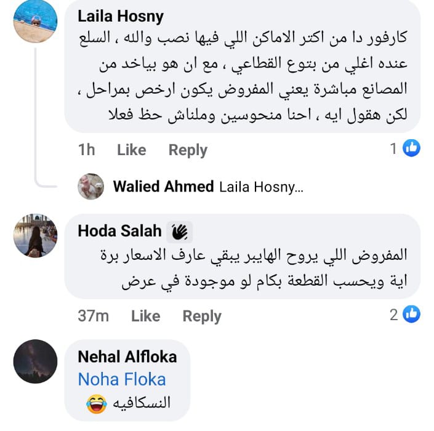Reply to Hoda Salah's comment
This screenshot has height=431, width=434.
(202, 316)
